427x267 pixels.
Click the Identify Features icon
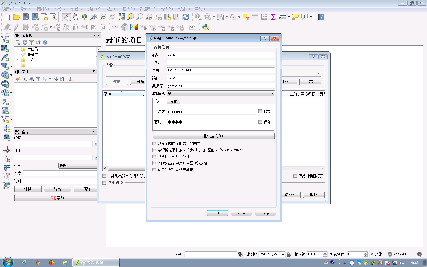(x=198, y=17)
